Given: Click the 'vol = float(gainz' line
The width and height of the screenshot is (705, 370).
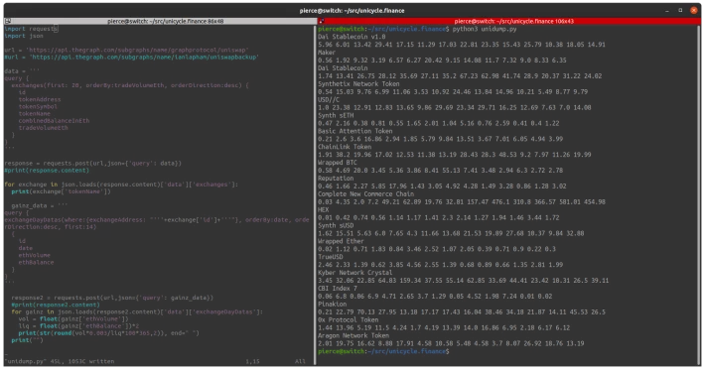Looking at the screenshot, I should (73, 318).
